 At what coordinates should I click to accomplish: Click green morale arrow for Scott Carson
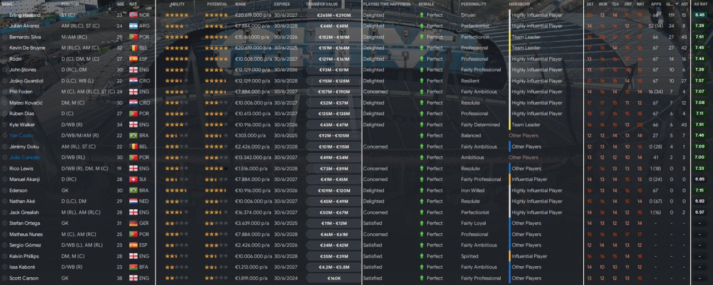422,278
